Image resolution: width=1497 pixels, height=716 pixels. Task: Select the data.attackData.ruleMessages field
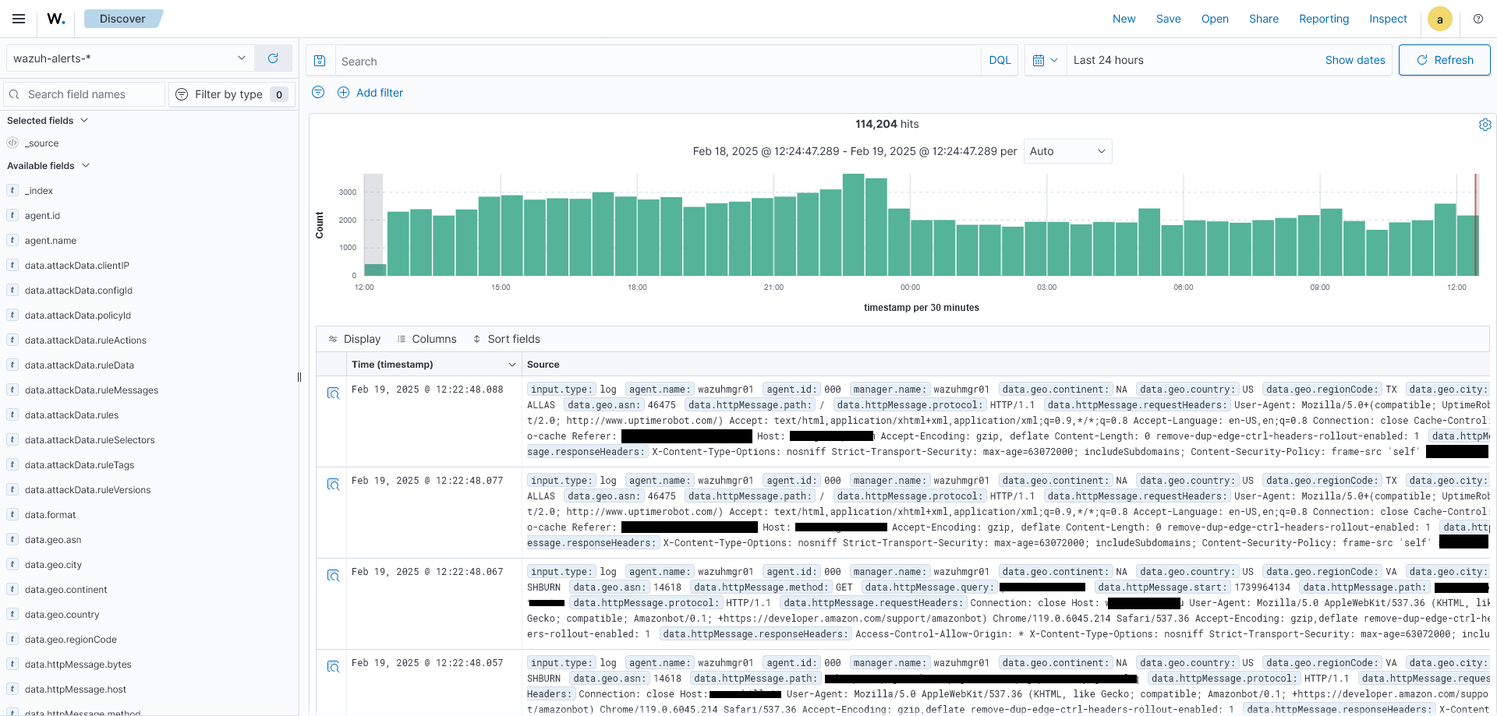(x=91, y=390)
